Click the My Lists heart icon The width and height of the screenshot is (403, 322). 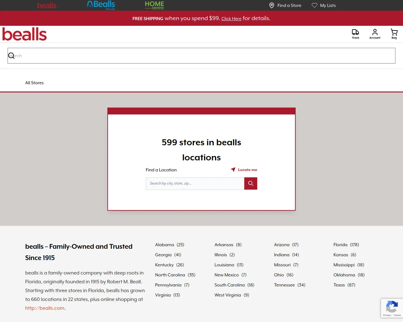(x=315, y=5)
